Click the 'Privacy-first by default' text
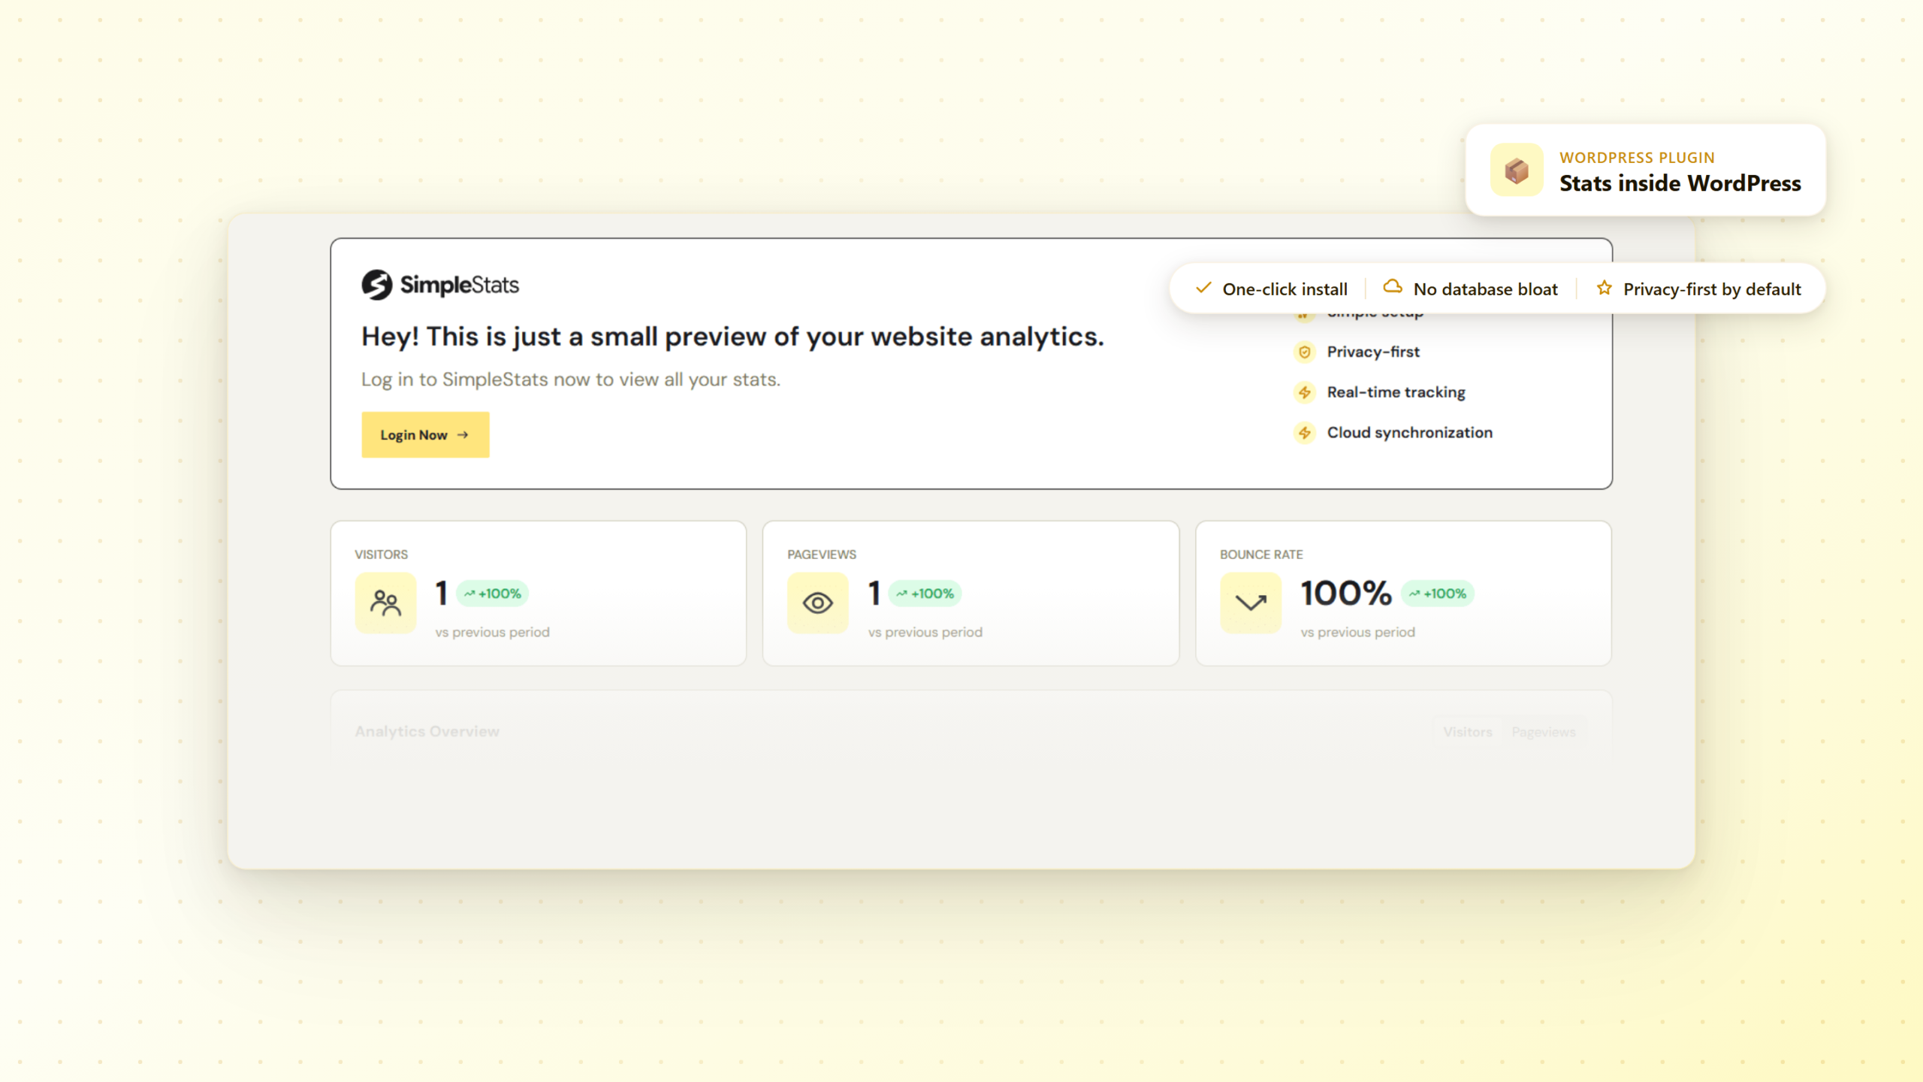 pos(1712,289)
